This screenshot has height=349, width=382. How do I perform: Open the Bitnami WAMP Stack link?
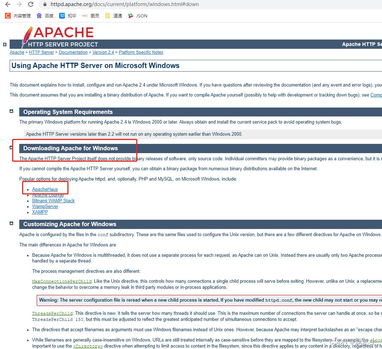[x=54, y=200]
